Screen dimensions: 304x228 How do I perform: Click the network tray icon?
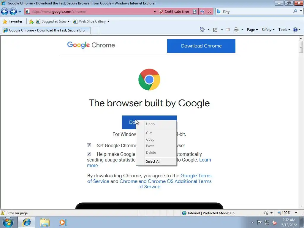click(x=267, y=222)
